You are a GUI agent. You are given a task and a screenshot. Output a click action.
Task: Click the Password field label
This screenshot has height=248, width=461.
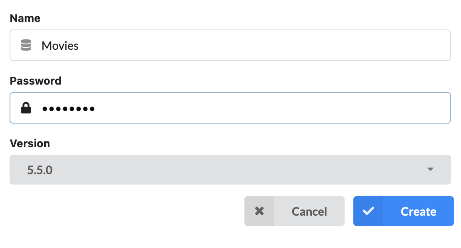[x=35, y=81]
